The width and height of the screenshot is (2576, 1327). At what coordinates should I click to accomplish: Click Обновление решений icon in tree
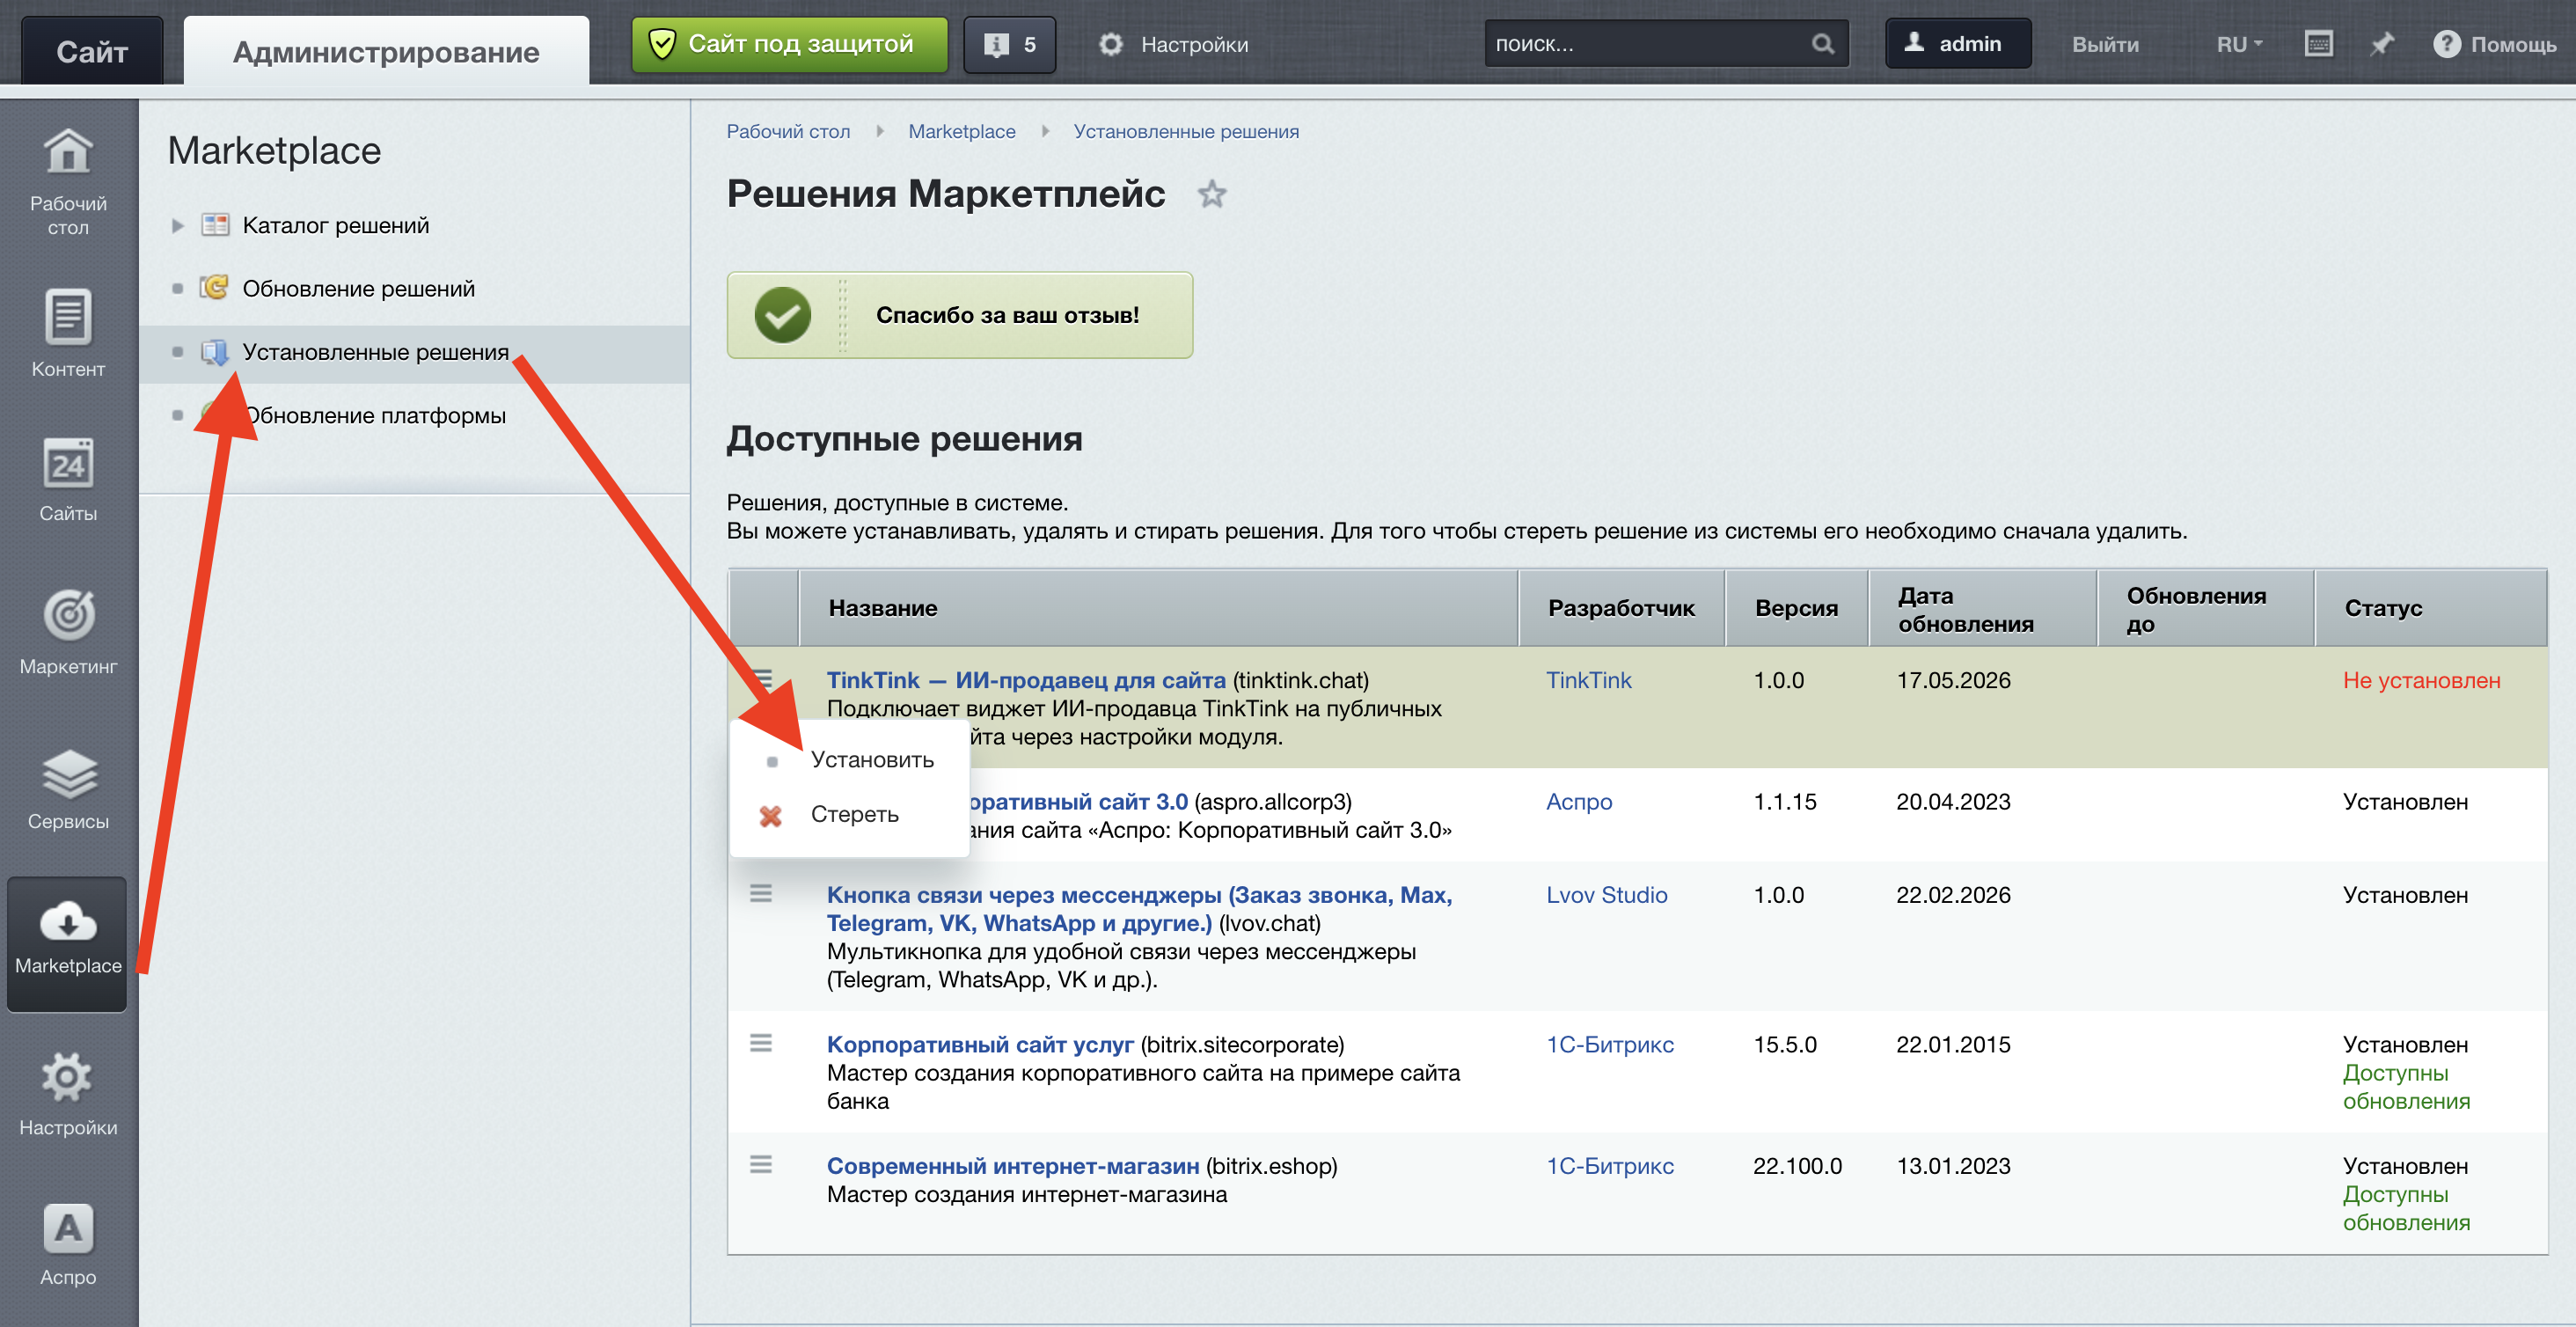click(x=214, y=288)
